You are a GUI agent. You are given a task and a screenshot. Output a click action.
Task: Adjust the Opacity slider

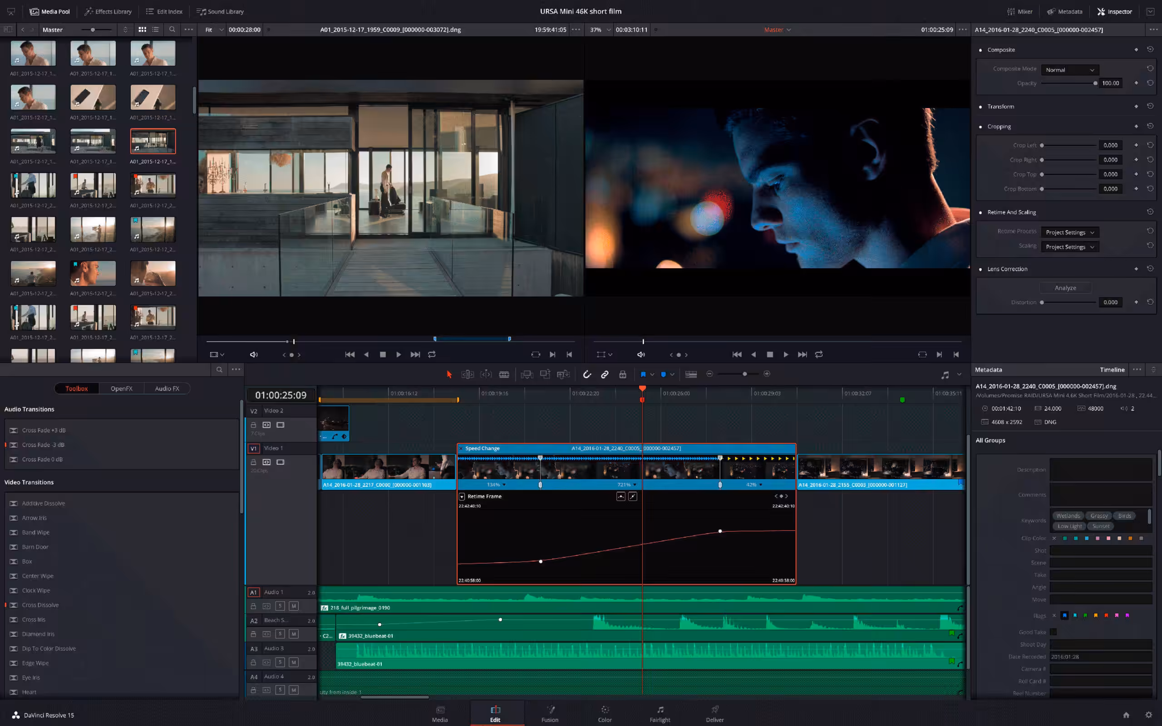tap(1068, 83)
